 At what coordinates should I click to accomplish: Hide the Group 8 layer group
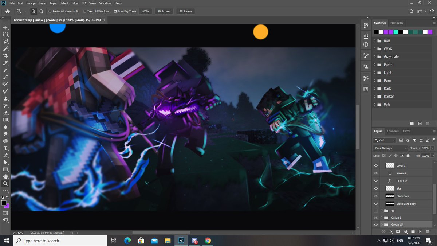click(376, 218)
